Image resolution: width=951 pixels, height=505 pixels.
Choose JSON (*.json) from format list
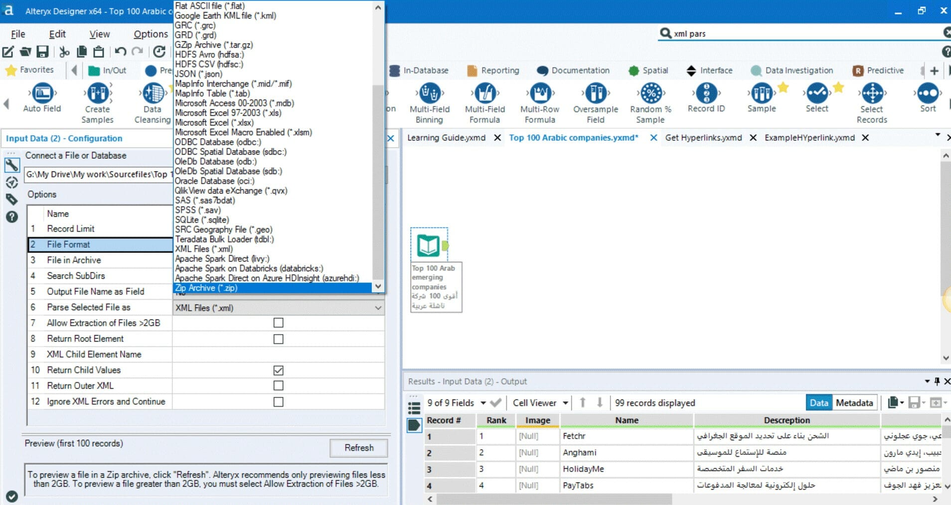pos(198,74)
